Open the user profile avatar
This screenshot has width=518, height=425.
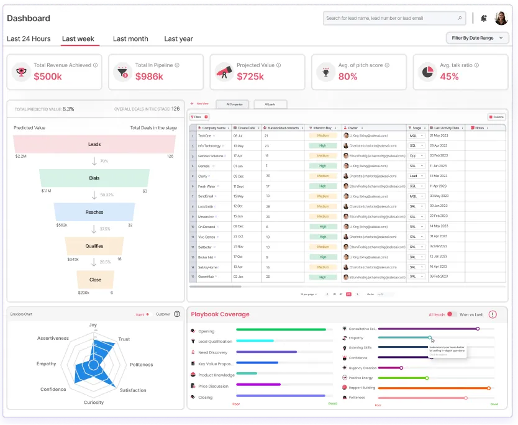point(501,18)
